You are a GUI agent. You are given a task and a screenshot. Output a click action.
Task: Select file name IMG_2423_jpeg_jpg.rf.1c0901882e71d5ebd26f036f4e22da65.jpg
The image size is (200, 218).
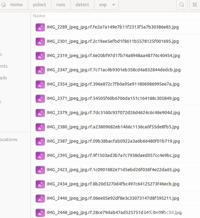click(x=113, y=170)
